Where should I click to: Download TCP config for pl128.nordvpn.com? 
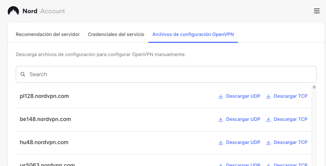click(x=287, y=96)
